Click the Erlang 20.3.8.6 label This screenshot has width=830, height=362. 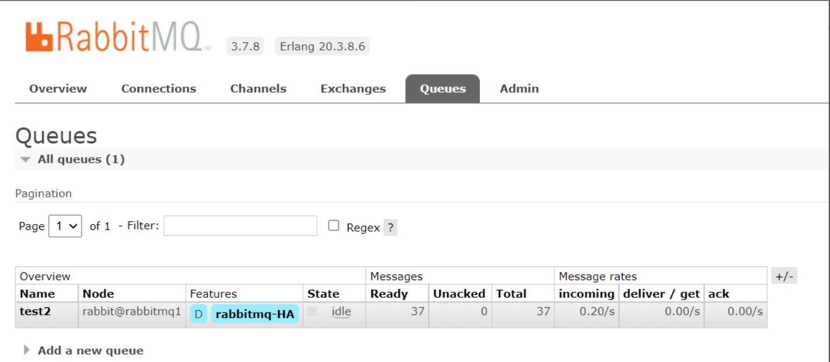(x=322, y=47)
